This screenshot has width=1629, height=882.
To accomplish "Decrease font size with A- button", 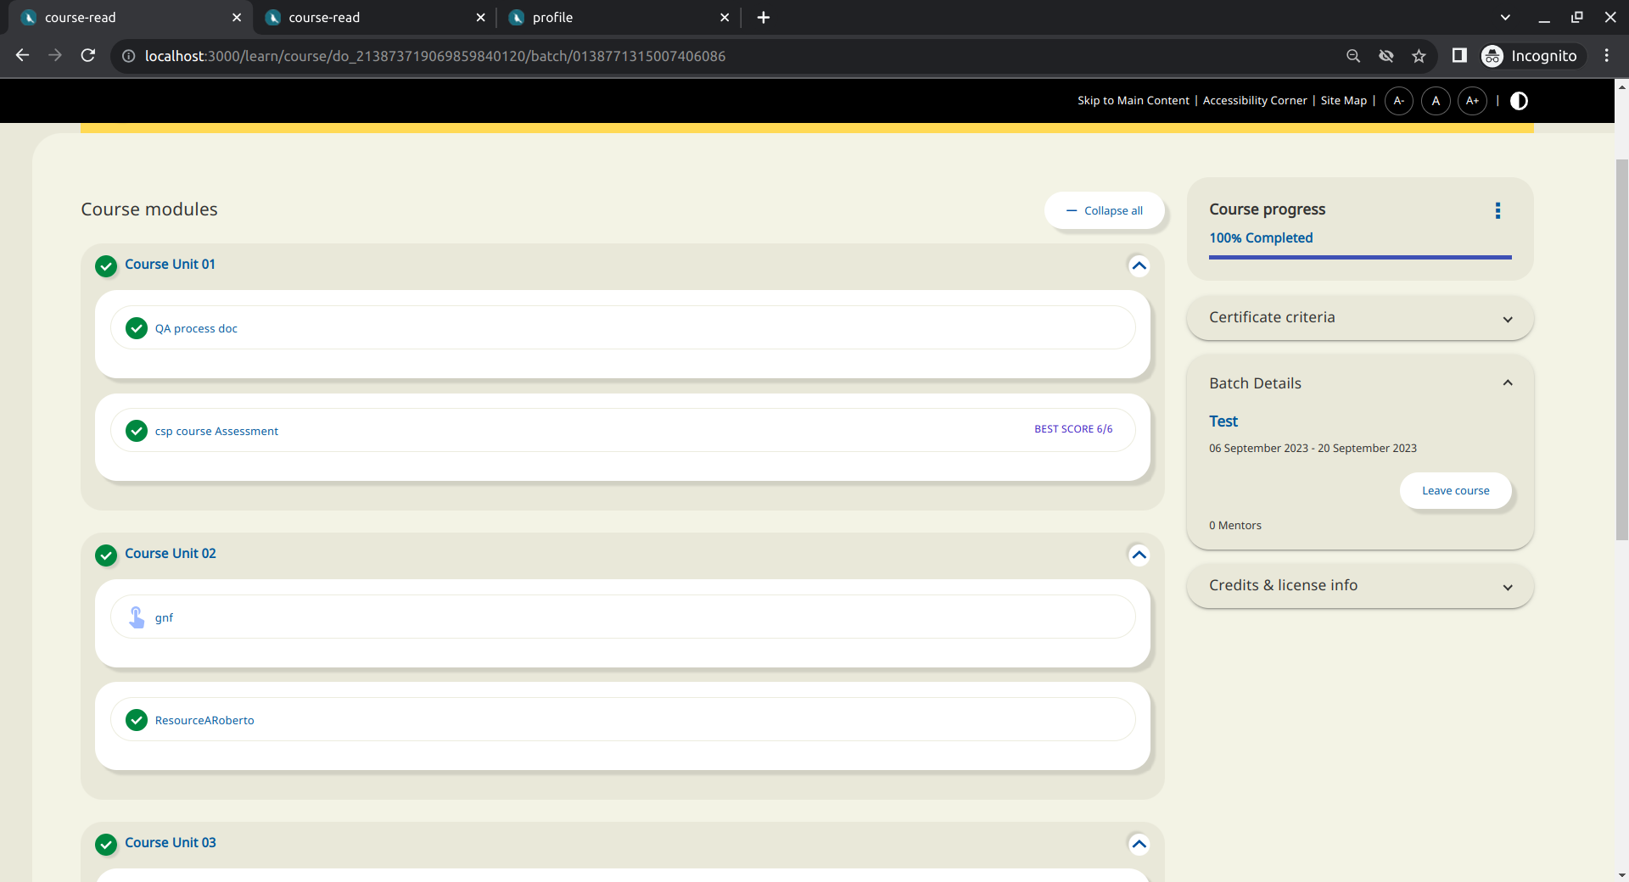I will 1398,101.
